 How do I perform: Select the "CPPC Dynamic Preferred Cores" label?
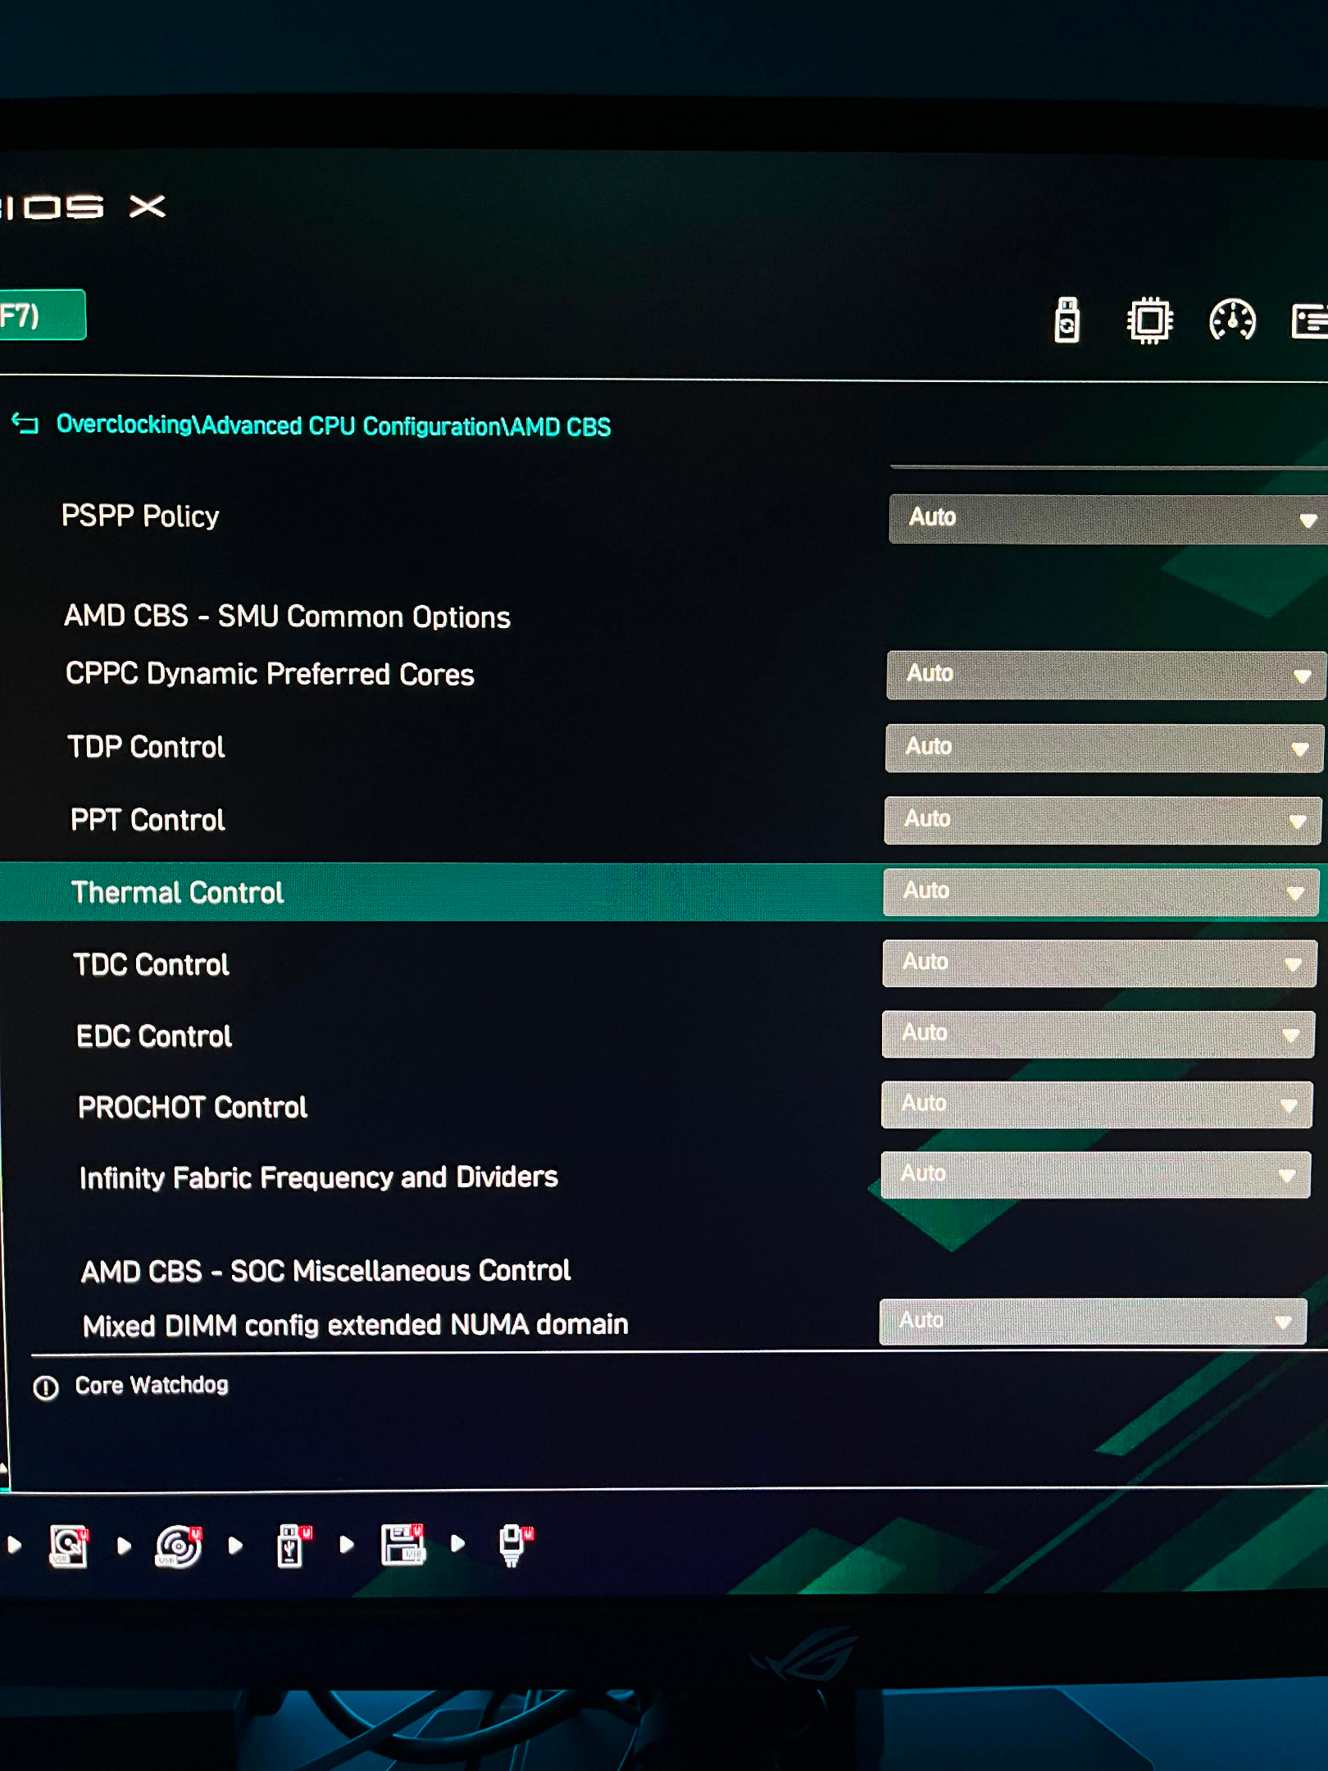pyautogui.click(x=270, y=674)
